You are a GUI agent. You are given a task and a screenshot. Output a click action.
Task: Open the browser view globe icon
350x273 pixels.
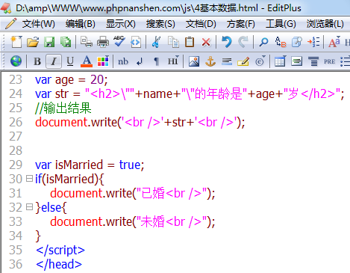pyautogui.click(x=16, y=61)
